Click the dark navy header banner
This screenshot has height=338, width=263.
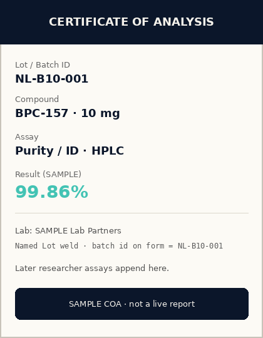(131, 22)
